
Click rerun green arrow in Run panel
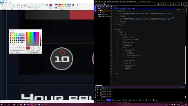[x=98, y=90]
